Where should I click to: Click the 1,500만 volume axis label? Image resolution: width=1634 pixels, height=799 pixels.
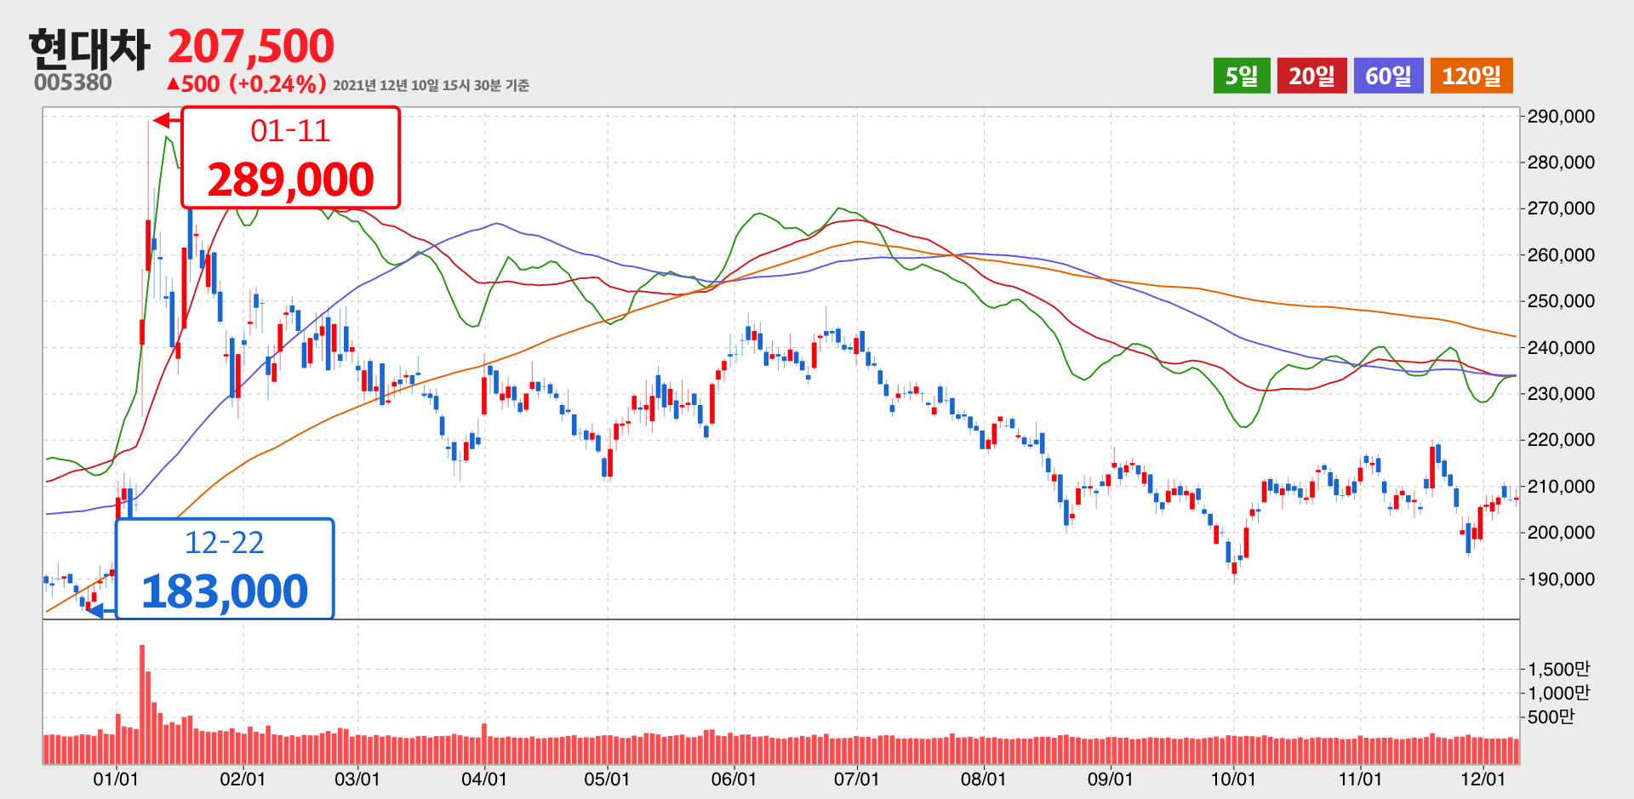click(1558, 669)
